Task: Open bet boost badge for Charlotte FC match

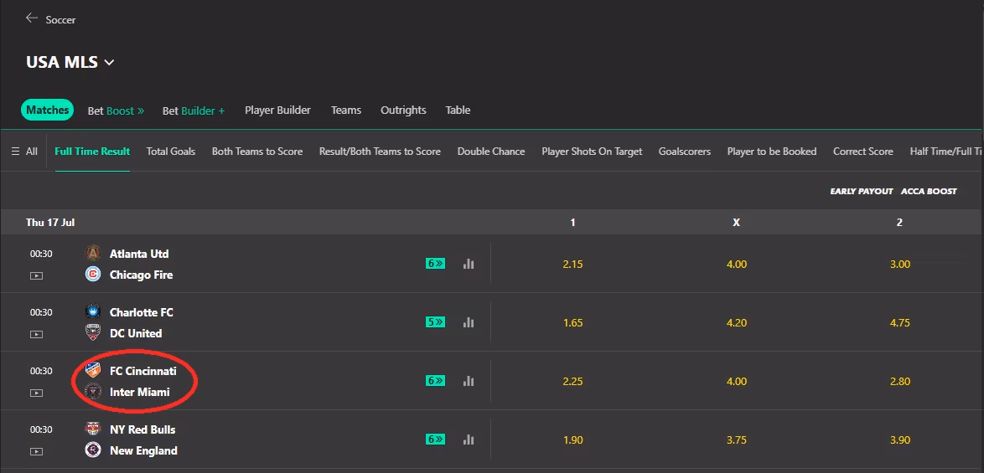Action: point(436,322)
